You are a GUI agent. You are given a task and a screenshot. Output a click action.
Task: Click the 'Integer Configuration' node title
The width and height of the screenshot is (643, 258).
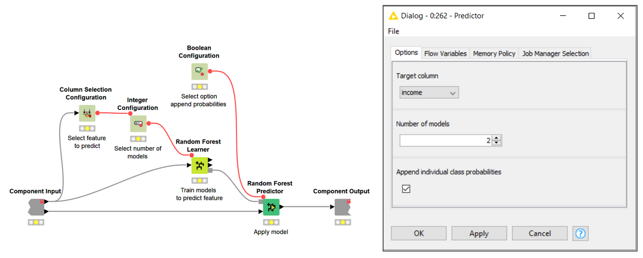tap(138, 104)
